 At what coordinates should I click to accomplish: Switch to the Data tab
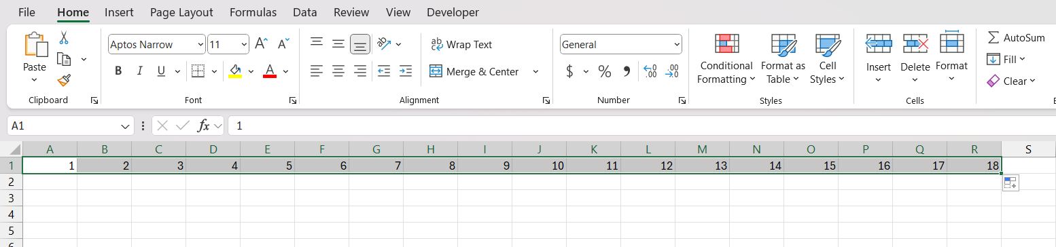pyautogui.click(x=305, y=12)
